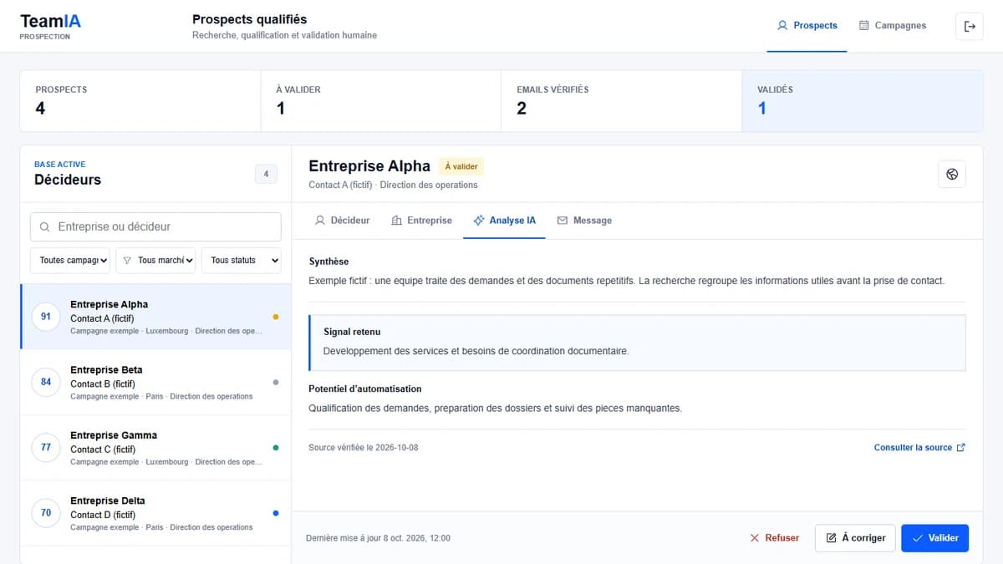Screen dimensions: 1003x564
Task: Click the Signal retenu heading
Action: 352,332
